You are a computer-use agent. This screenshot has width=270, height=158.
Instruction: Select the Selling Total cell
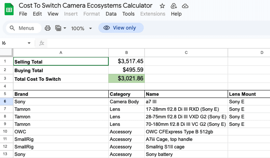click(61, 61)
